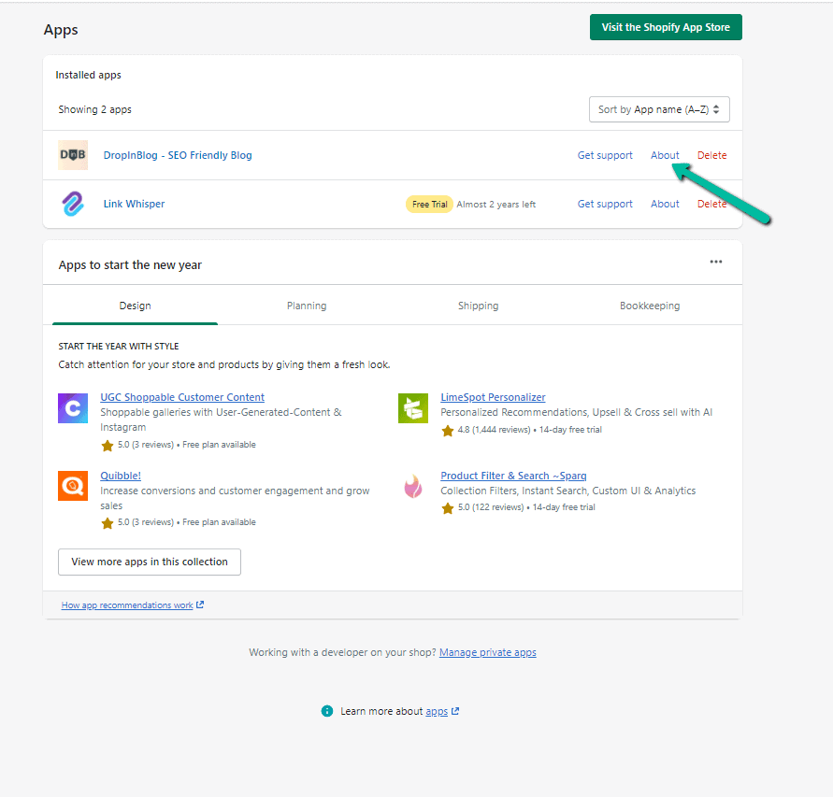Image resolution: width=833 pixels, height=797 pixels.
Task: Delete the Link Whisper app
Action: coord(711,204)
